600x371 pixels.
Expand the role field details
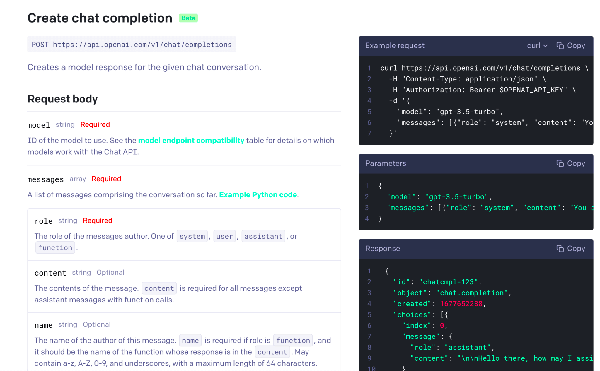[43, 220]
